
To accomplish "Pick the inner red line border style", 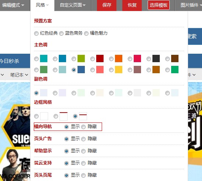I will pyautogui.click(x=83, y=116).
